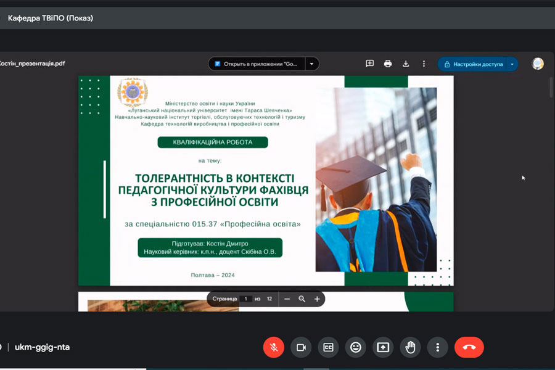Image resolution: width=555 pixels, height=370 pixels.
Task: Open more options in meeting controls
Action: pyautogui.click(x=437, y=347)
